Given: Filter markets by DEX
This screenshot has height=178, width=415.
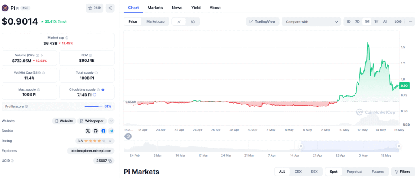Looking at the screenshot, I should coord(314,172).
